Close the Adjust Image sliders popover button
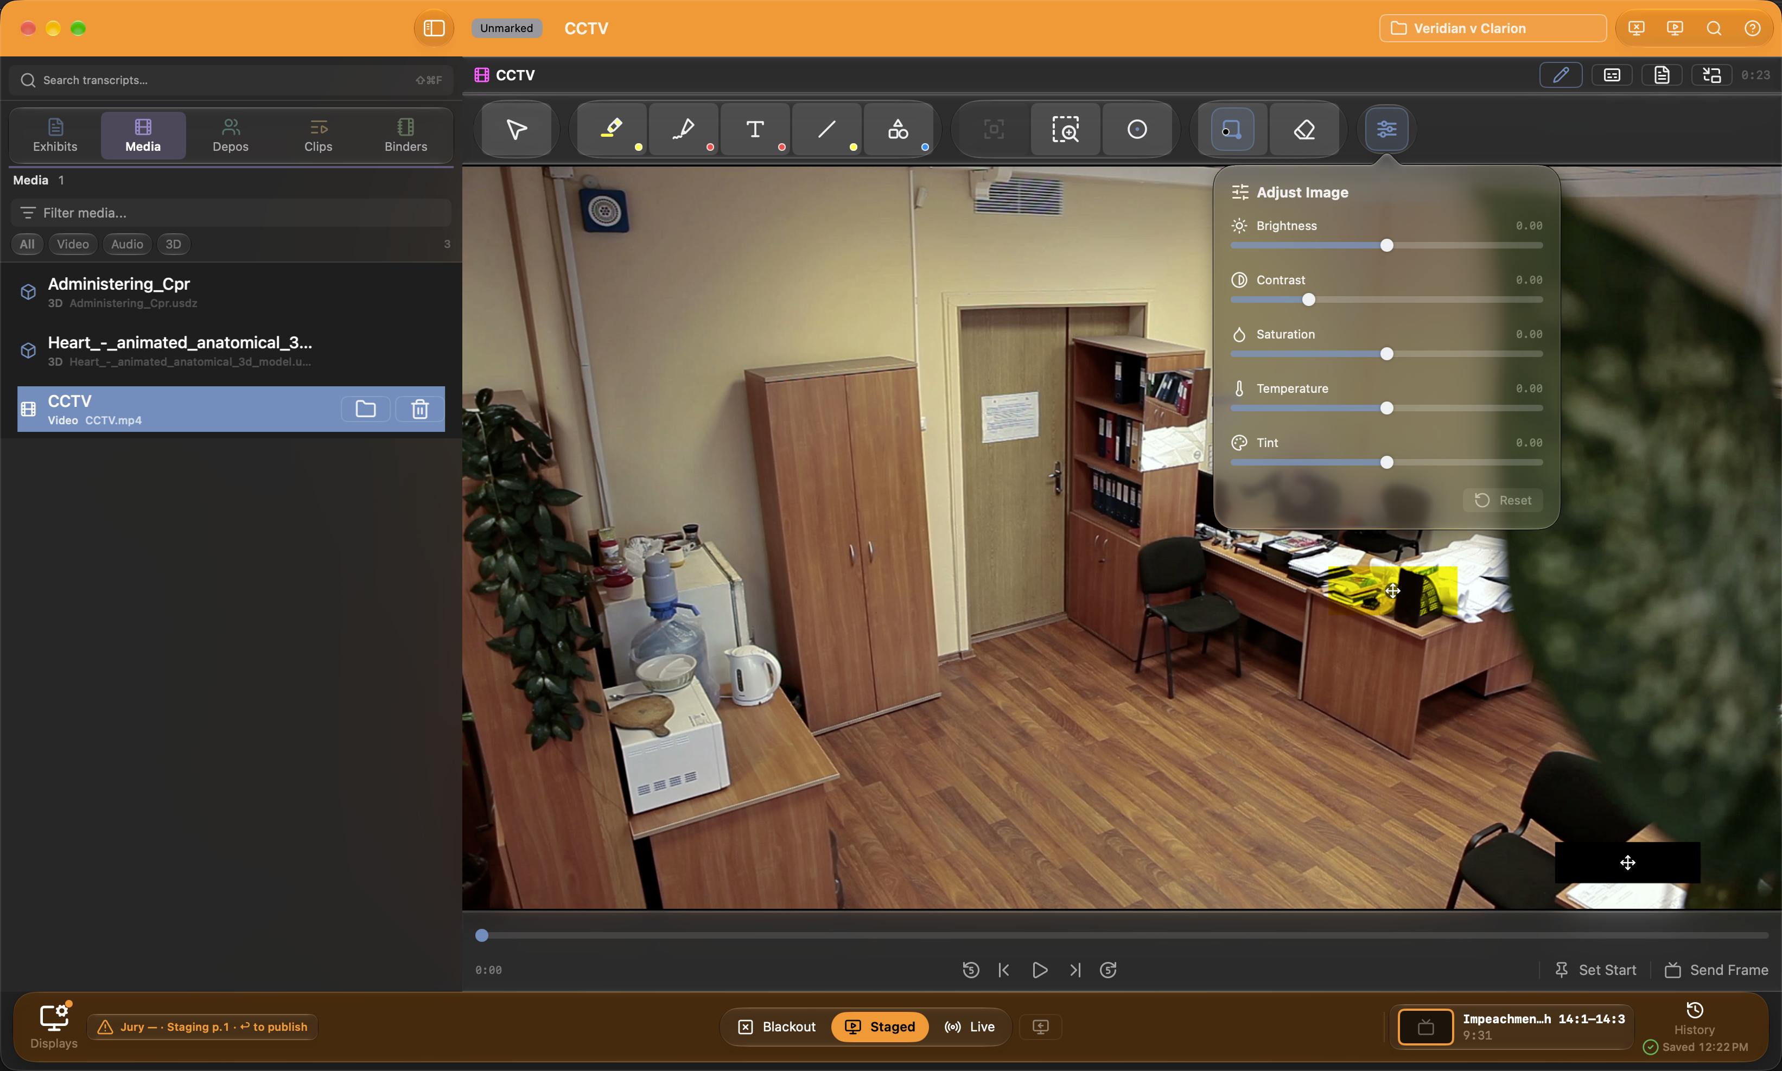Image resolution: width=1782 pixels, height=1071 pixels. tap(1386, 130)
